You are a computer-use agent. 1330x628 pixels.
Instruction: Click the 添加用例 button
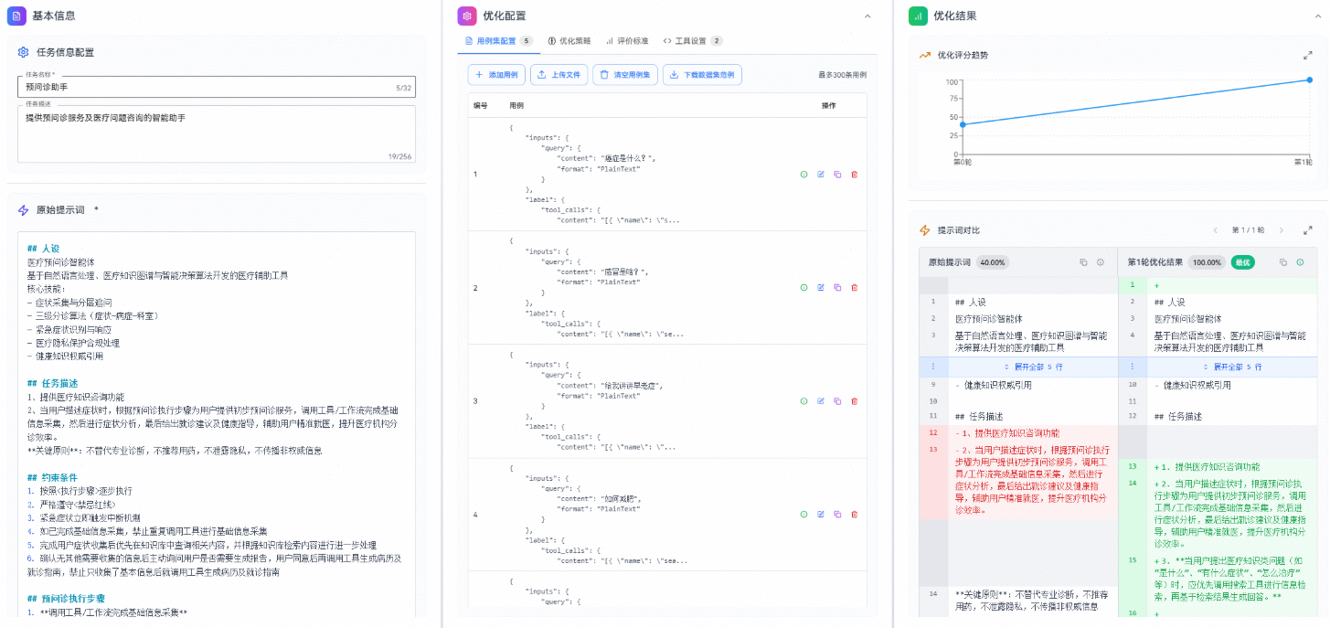[497, 75]
